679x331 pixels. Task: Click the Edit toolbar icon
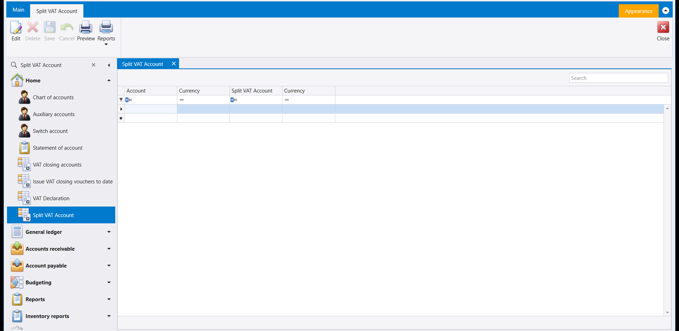(x=16, y=27)
